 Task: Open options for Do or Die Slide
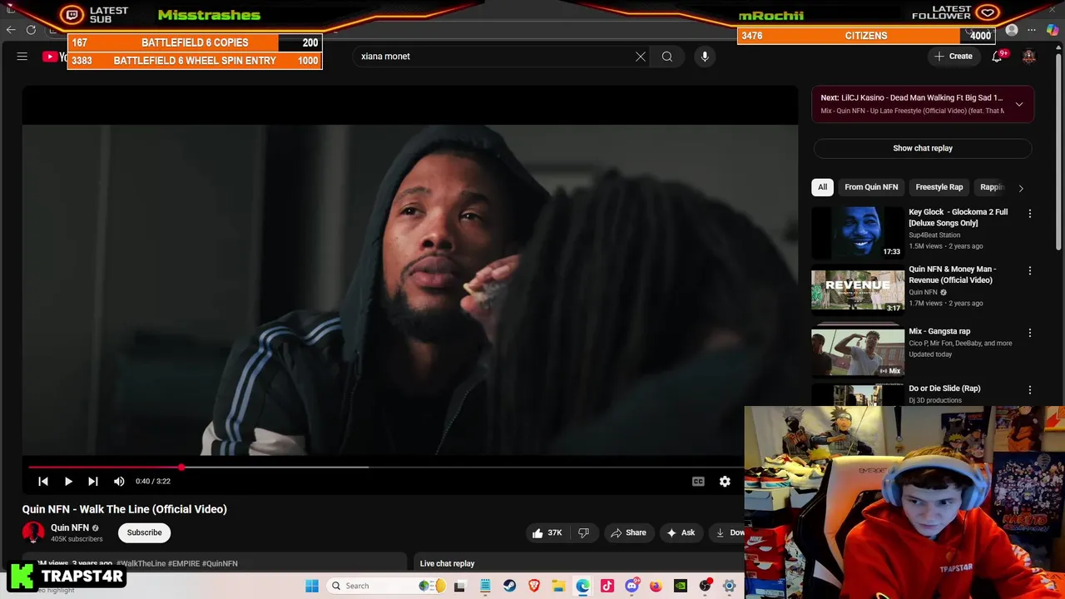coord(1030,390)
